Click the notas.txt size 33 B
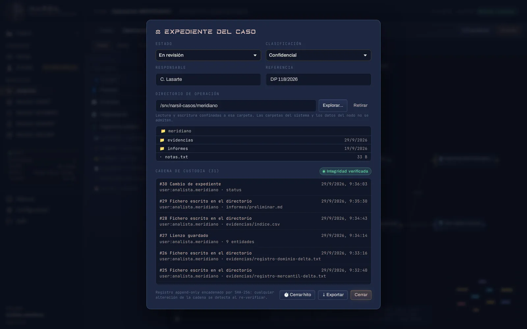Image resolution: width=527 pixels, height=329 pixels. point(362,157)
